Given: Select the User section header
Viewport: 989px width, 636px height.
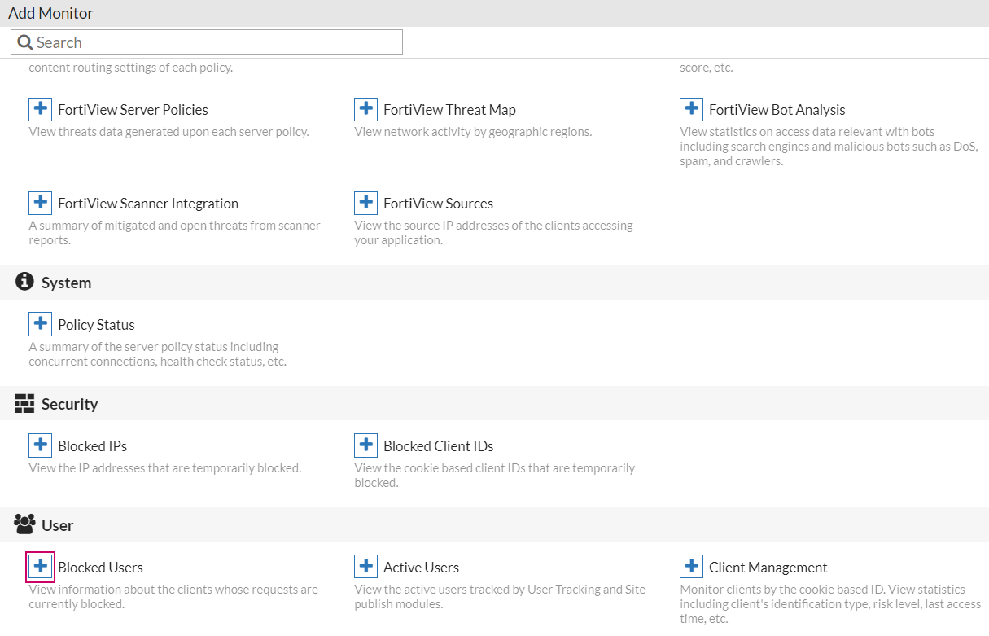Looking at the screenshot, I should (x=57, y=525).
